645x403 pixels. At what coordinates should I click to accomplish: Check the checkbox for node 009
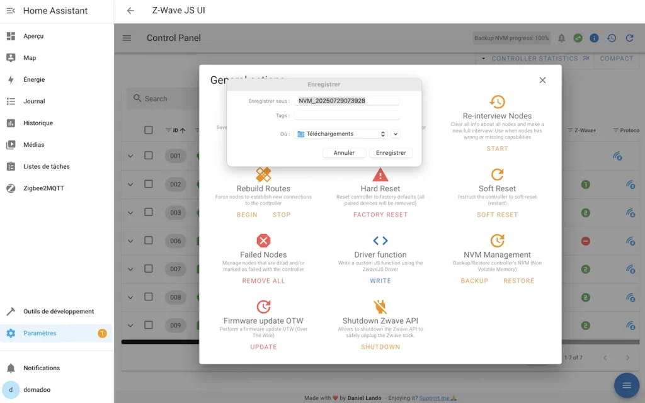pos(149,325)
